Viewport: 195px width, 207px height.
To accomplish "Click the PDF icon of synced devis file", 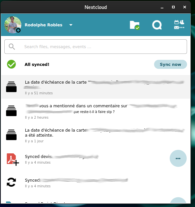I will point(13,159).
